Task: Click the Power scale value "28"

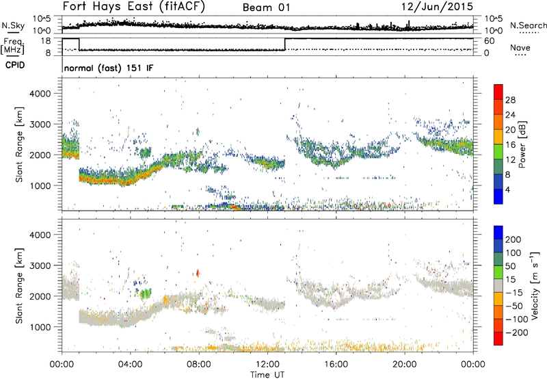Action: [x=510, y=100]
